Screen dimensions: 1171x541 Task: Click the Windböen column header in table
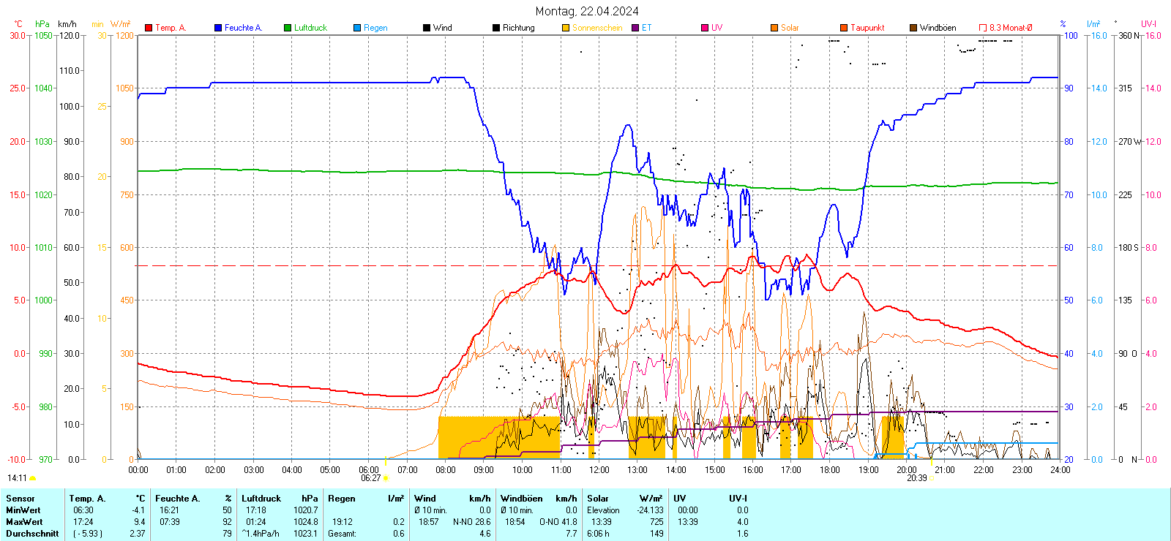[522, 499]
